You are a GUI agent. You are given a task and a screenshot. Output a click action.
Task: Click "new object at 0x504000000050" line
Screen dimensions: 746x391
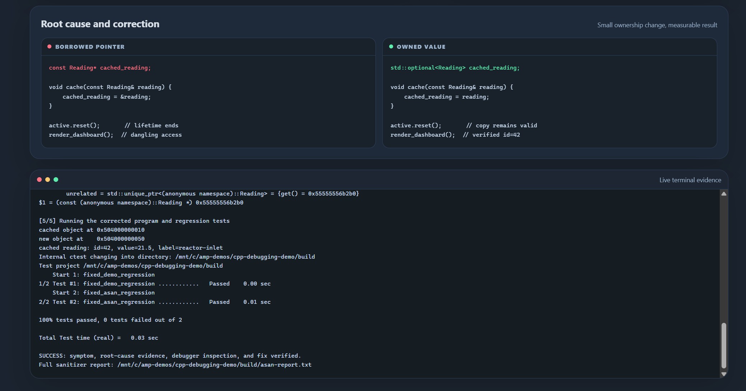tap(92, 239)
